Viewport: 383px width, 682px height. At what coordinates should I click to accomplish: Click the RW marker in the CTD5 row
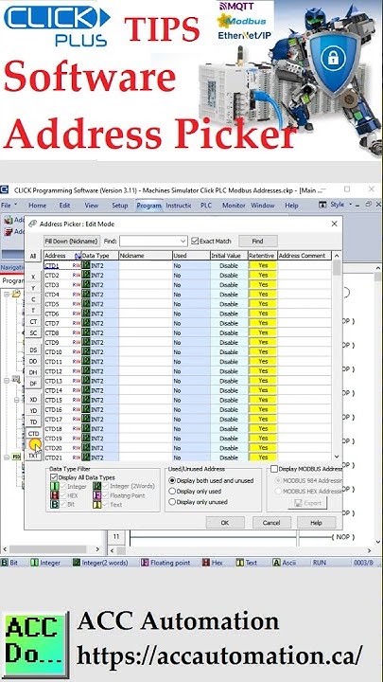click(77, 304)
